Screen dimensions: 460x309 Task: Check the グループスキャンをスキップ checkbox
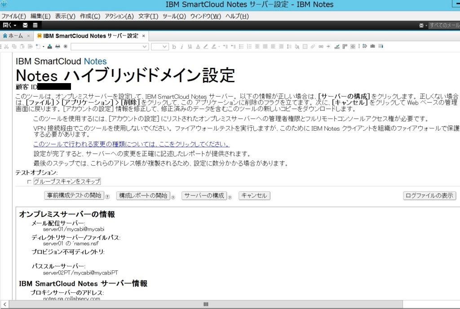pos(29,182)
